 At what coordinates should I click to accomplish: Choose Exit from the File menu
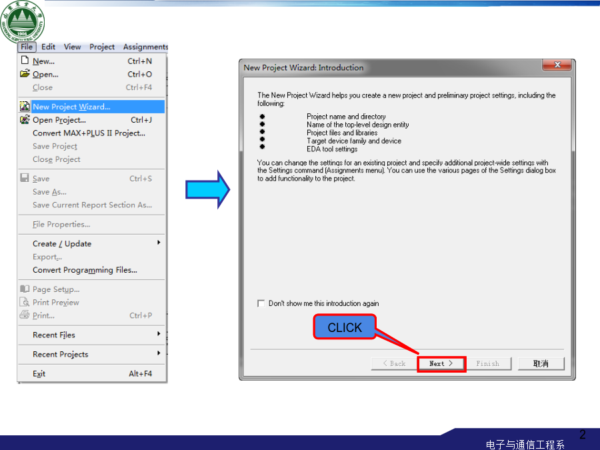coord(92,373)
